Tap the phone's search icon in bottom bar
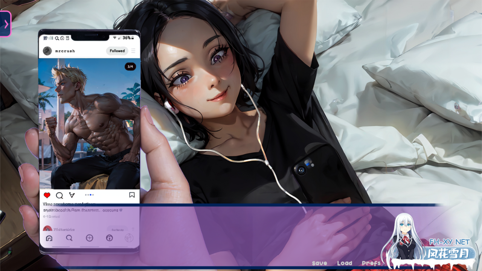482x271 pixels. point(69,238)
